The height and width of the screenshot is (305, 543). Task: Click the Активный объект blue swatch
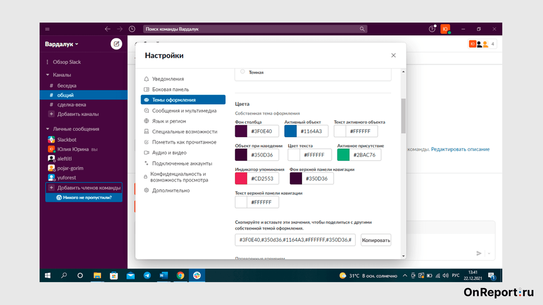click(x=290, y=131)
